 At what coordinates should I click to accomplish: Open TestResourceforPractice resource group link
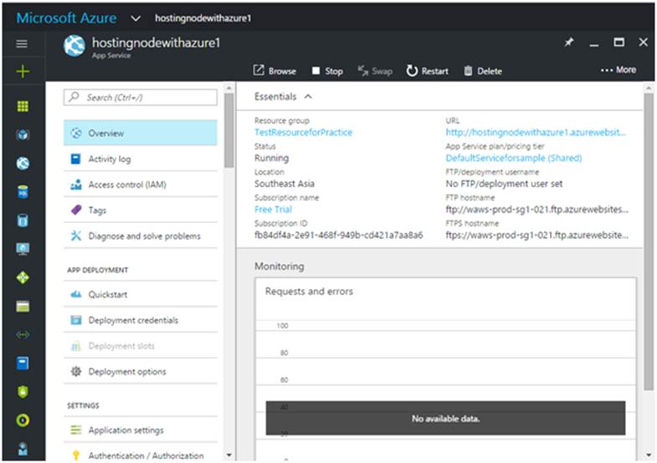[303, 133]
